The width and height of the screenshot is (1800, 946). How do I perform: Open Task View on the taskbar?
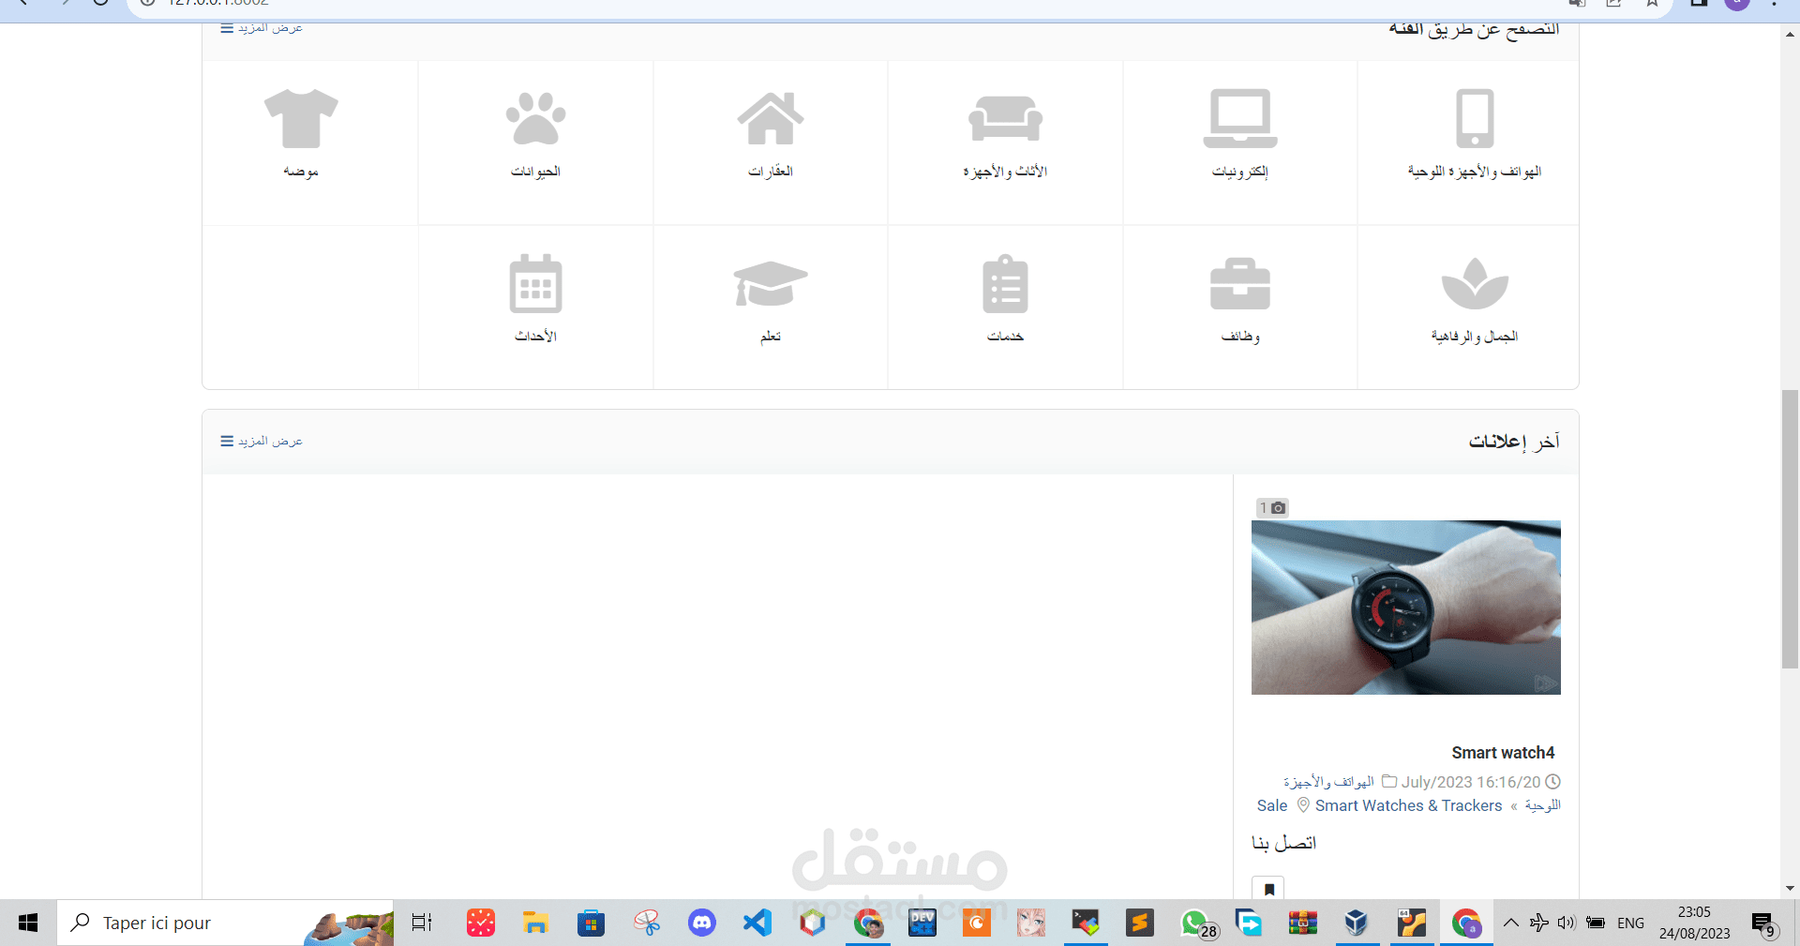(x=422, y=923)
